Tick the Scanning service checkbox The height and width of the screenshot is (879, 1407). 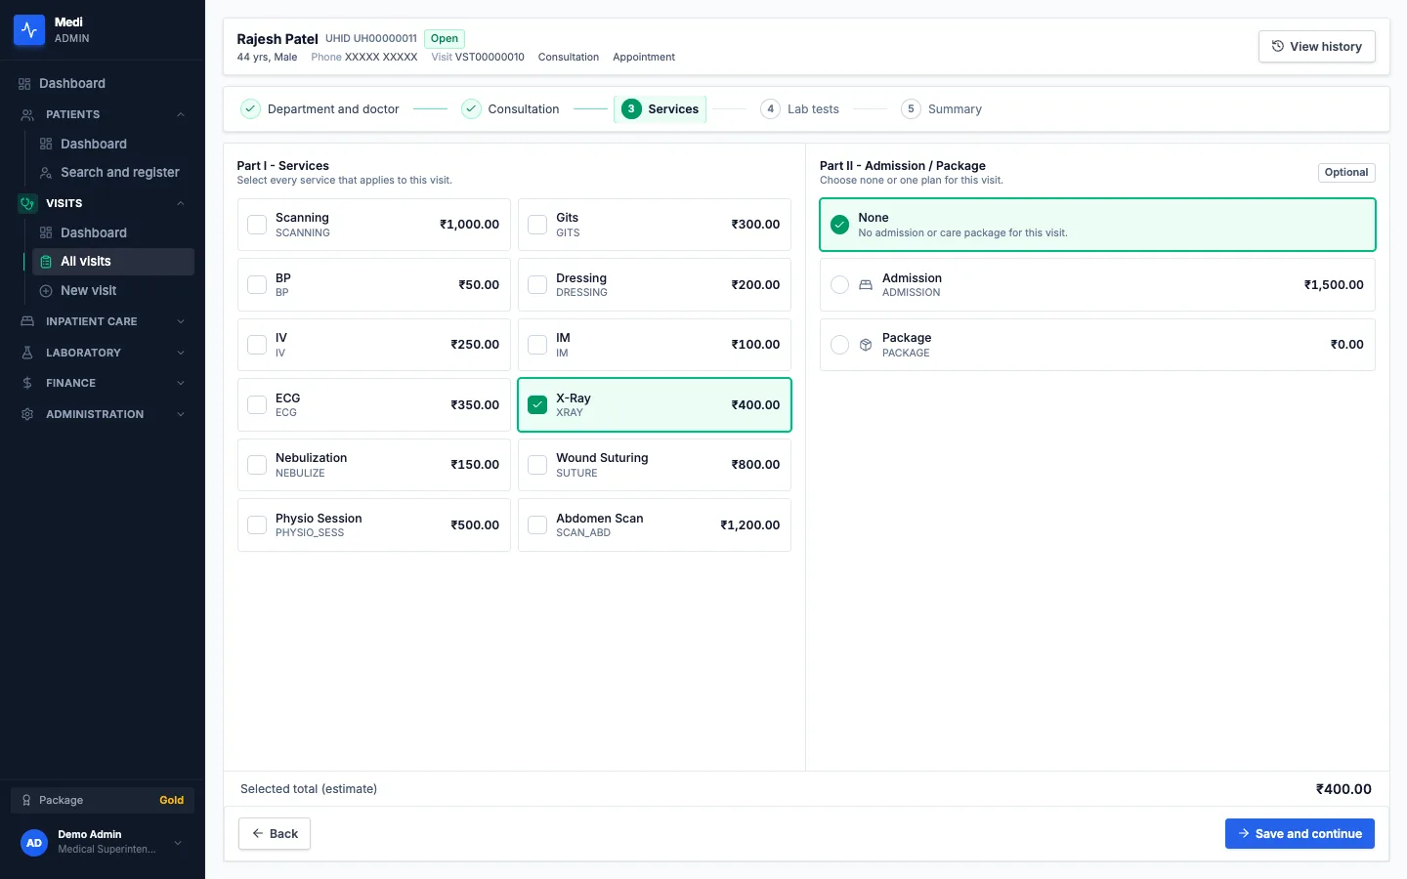257,225
